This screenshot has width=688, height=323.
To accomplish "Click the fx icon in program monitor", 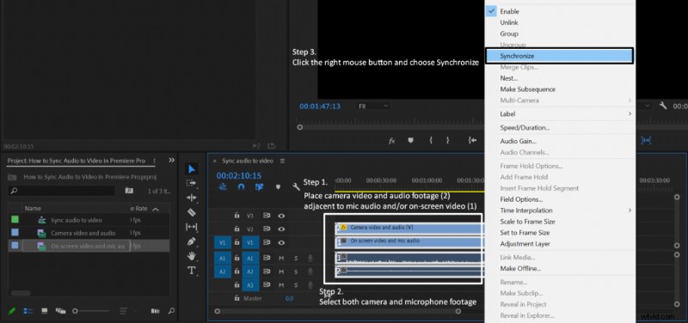I will point(392,141).
